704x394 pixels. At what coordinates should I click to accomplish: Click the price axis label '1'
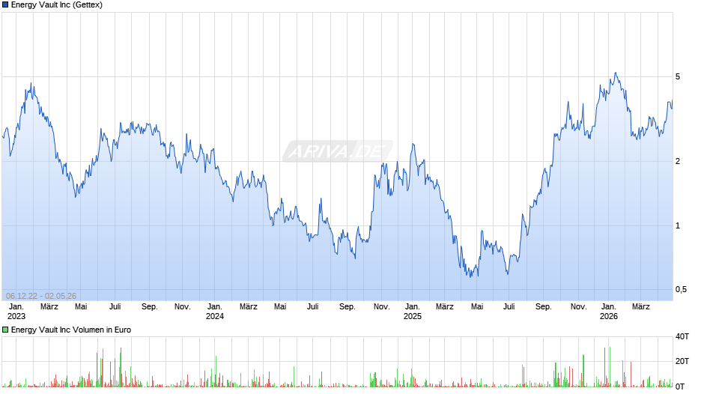tap(678, 226)
